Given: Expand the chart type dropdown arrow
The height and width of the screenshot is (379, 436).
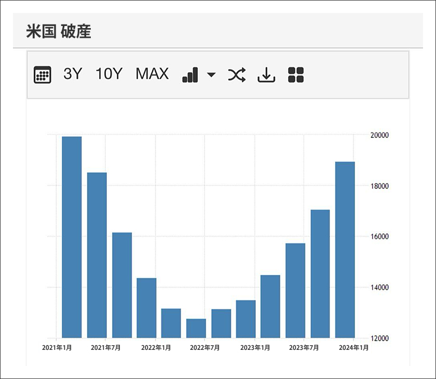Looking at the screenshot, I should [211, 75].
